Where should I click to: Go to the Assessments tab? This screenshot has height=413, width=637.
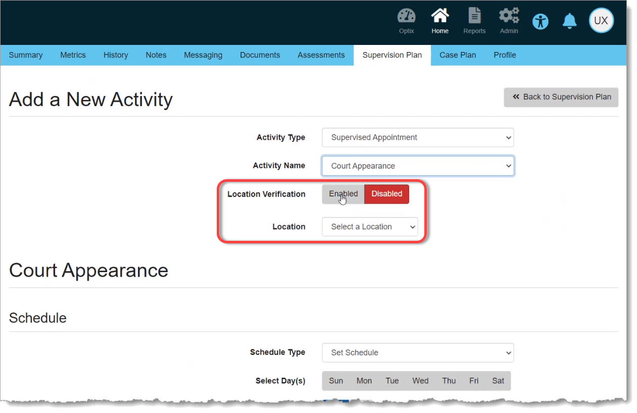[321, 55]
